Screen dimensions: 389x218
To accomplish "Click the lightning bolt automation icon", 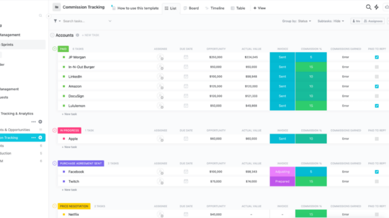I will point(376,7).
